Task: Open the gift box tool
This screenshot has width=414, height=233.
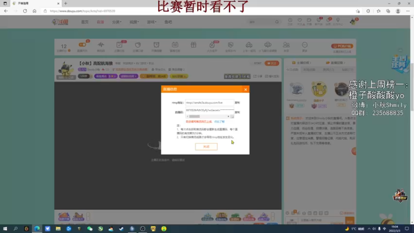Action: coord(194,45)
